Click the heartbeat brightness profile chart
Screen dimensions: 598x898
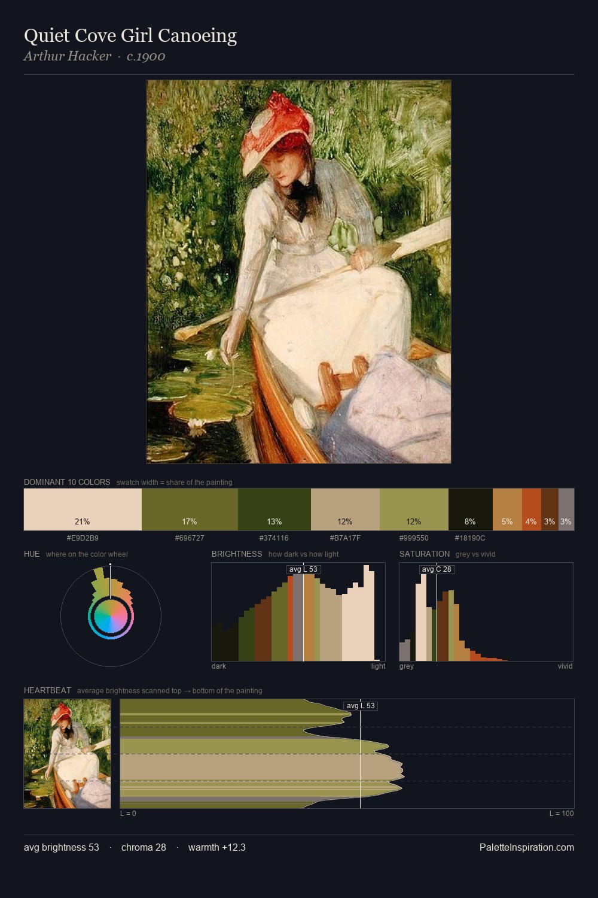point(347,754)
